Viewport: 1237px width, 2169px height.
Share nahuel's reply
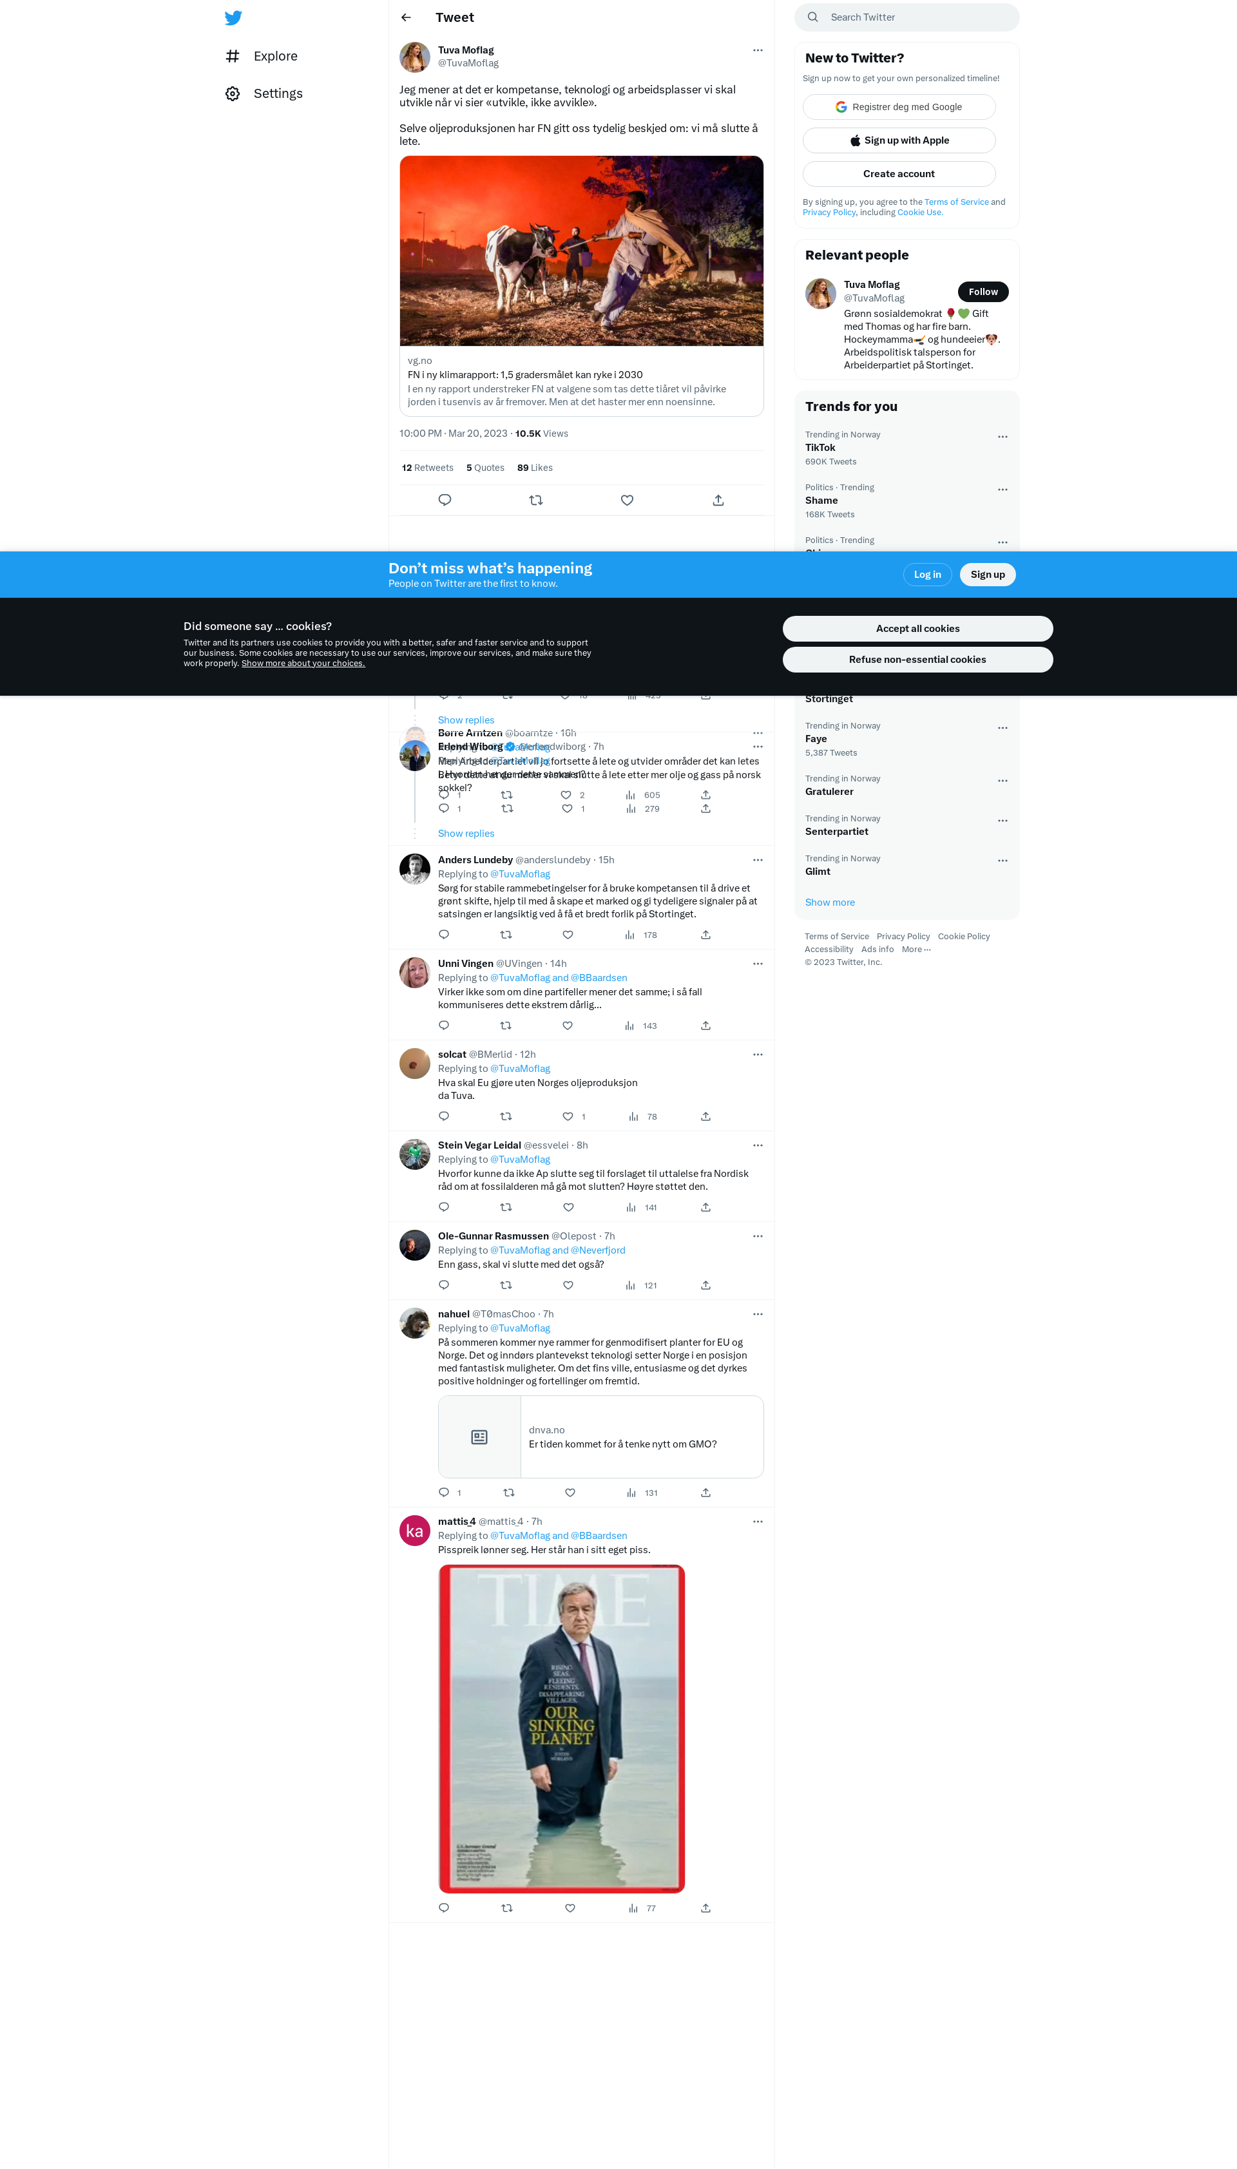(x=705, y=1493)
